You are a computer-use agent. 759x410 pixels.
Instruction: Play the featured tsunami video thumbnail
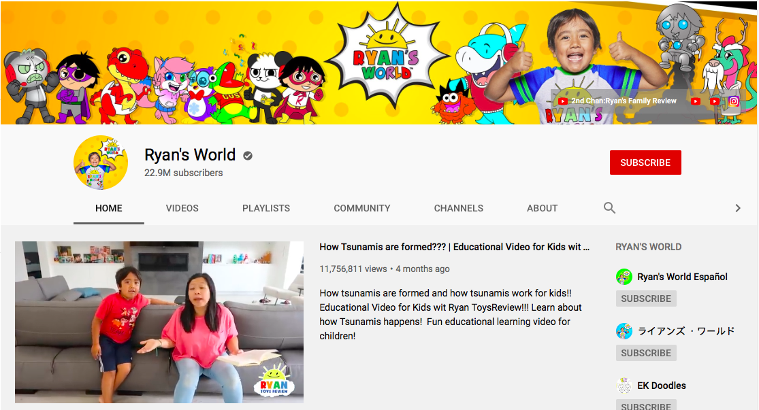pos(159,322)
